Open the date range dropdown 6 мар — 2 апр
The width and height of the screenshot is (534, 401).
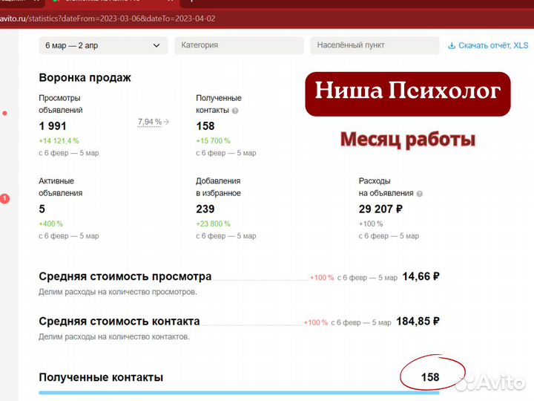pyautogui.click(x=103, y=45)
